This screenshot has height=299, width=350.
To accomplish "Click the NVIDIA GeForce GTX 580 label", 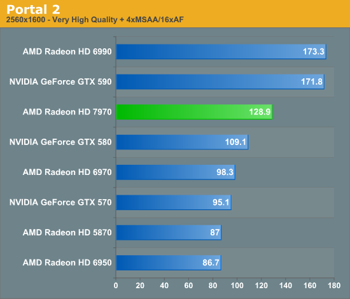I will pos(60,142).
